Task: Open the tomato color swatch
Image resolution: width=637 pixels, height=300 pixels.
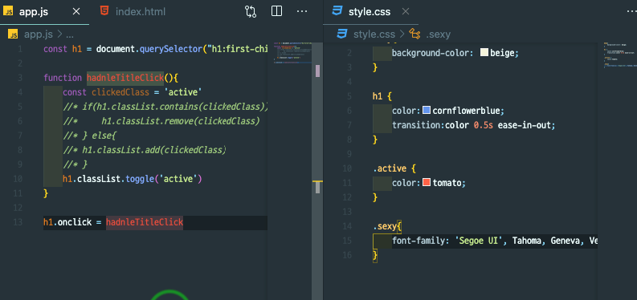Action: click(x=427, y=183)
